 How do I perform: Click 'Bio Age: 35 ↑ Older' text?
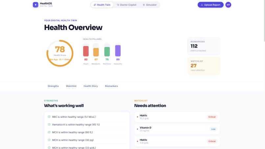pyautogui.click(x=60, y=59)
